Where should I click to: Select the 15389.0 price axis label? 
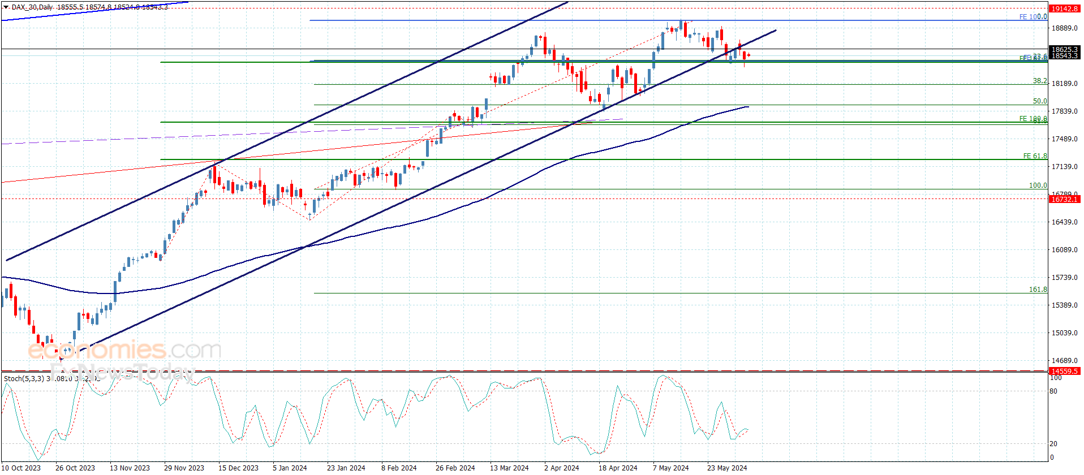point(1064,305)
